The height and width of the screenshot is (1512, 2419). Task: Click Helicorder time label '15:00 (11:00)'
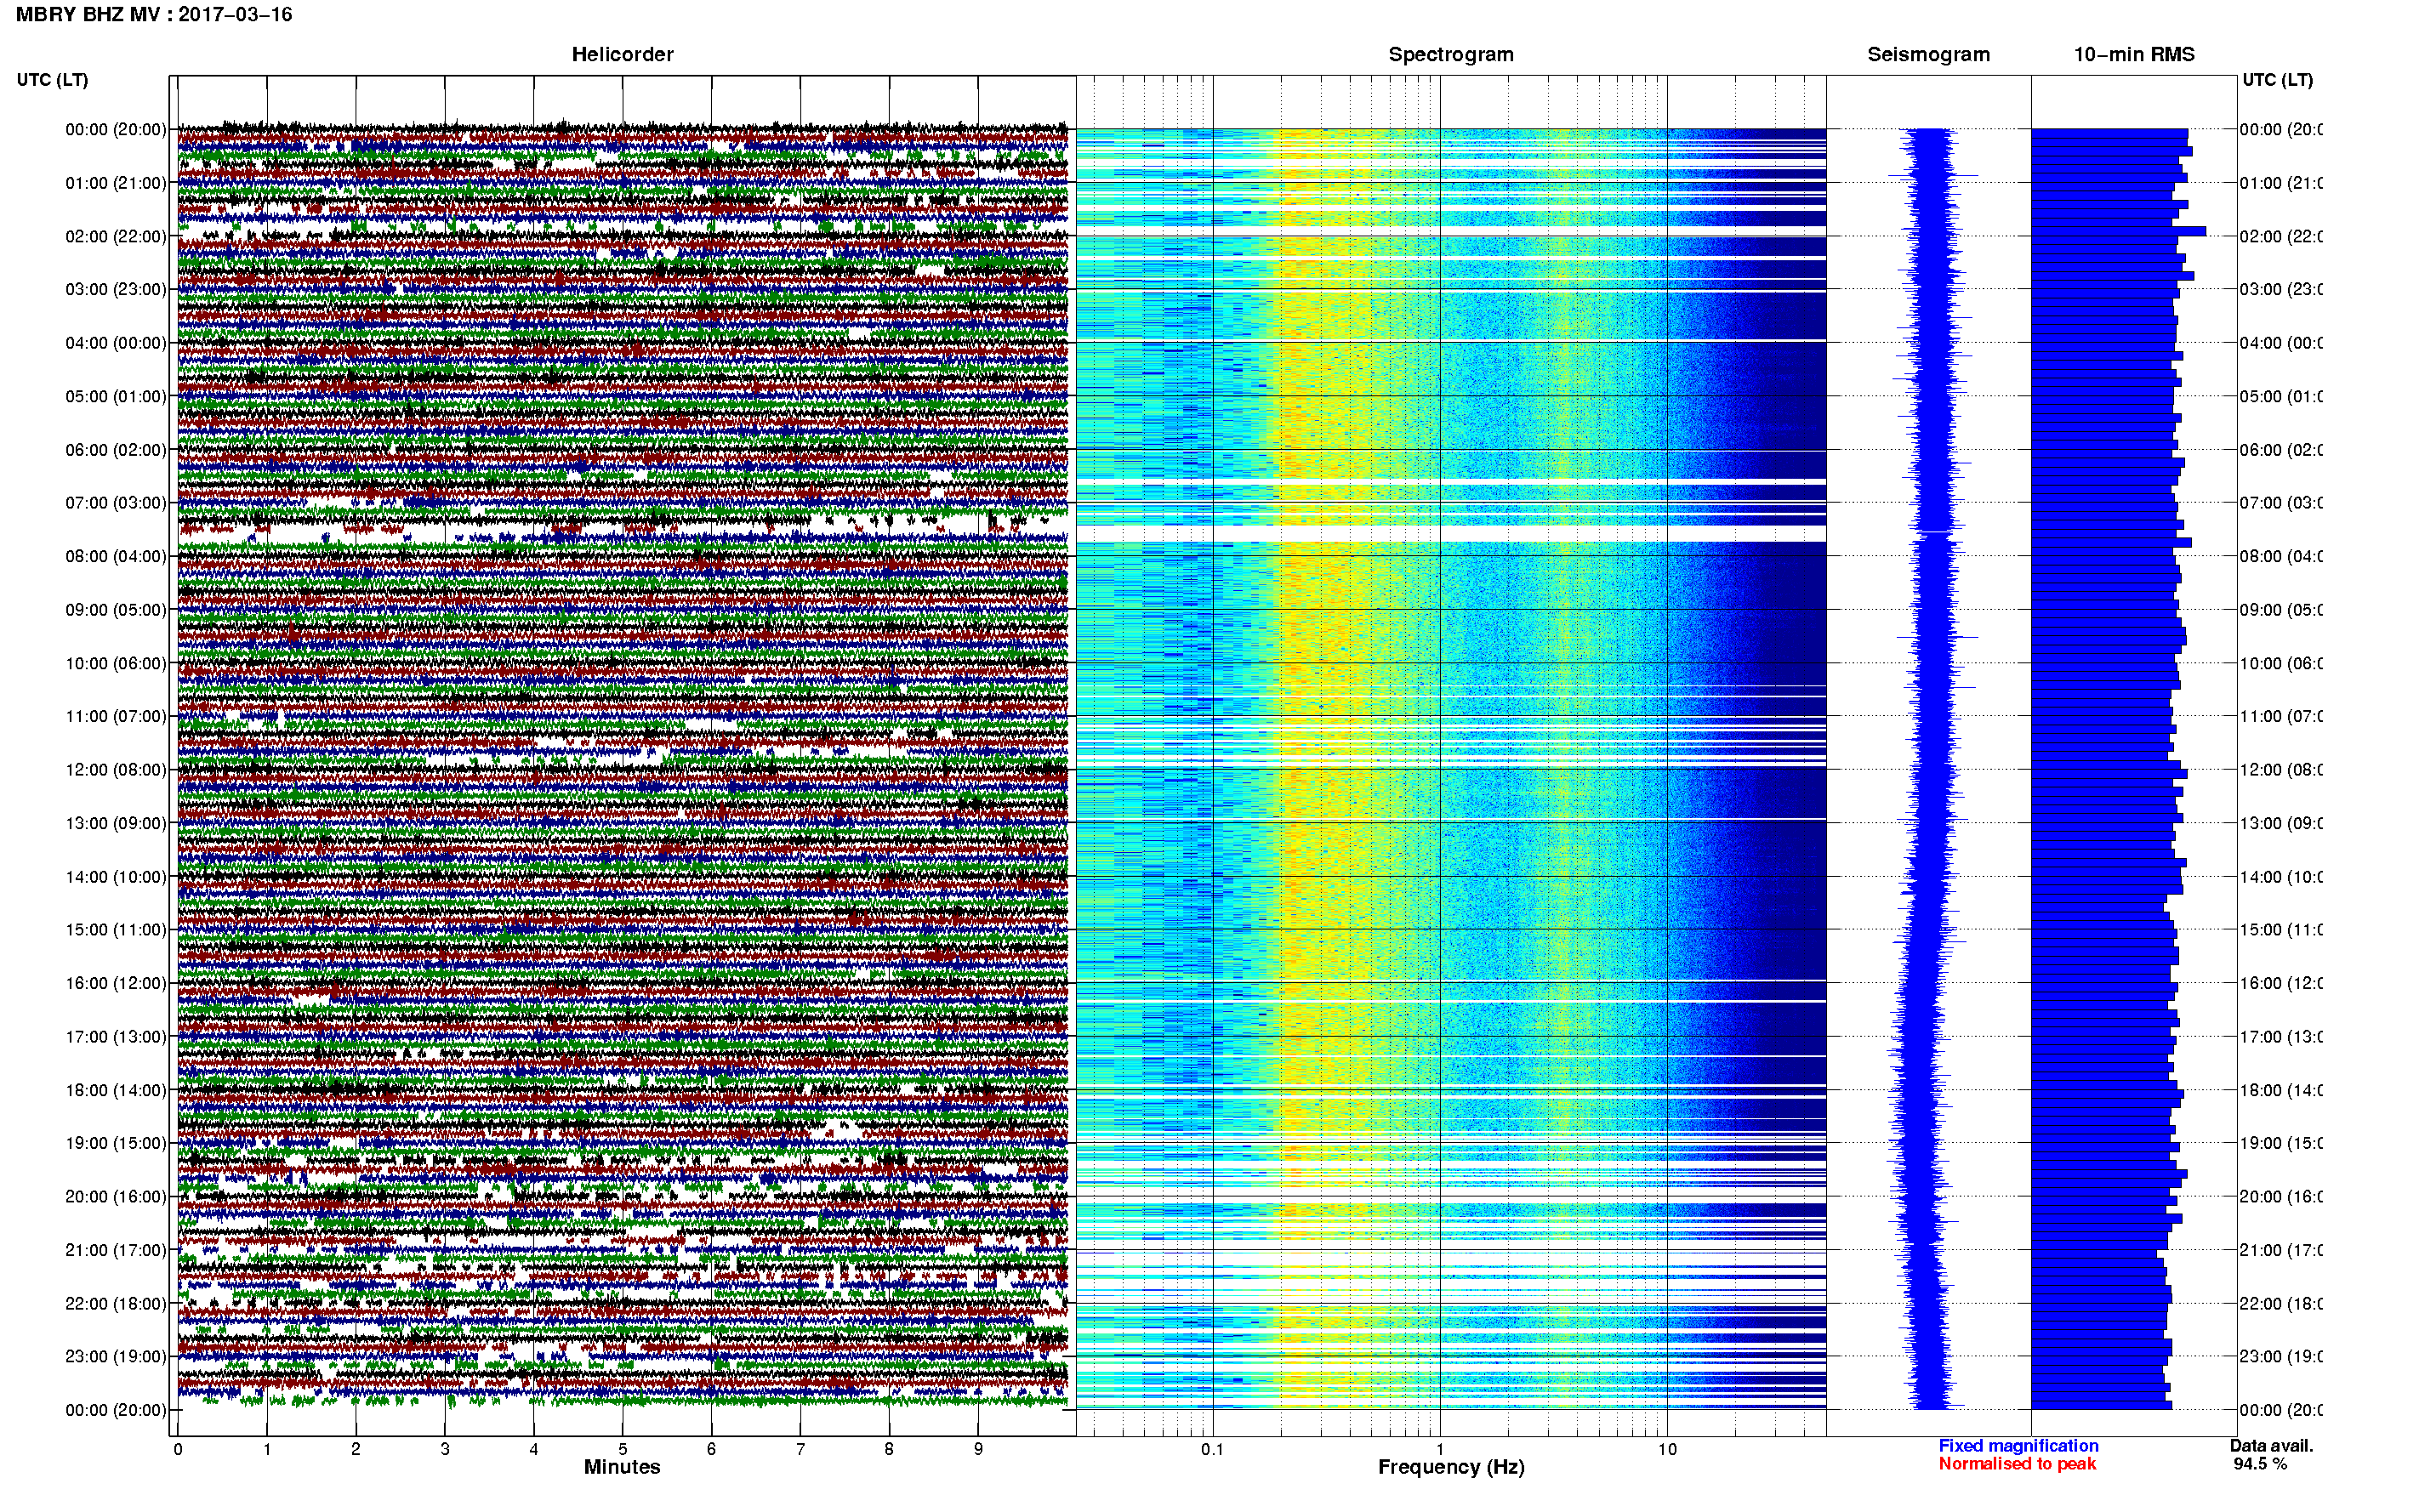(116, 930)
